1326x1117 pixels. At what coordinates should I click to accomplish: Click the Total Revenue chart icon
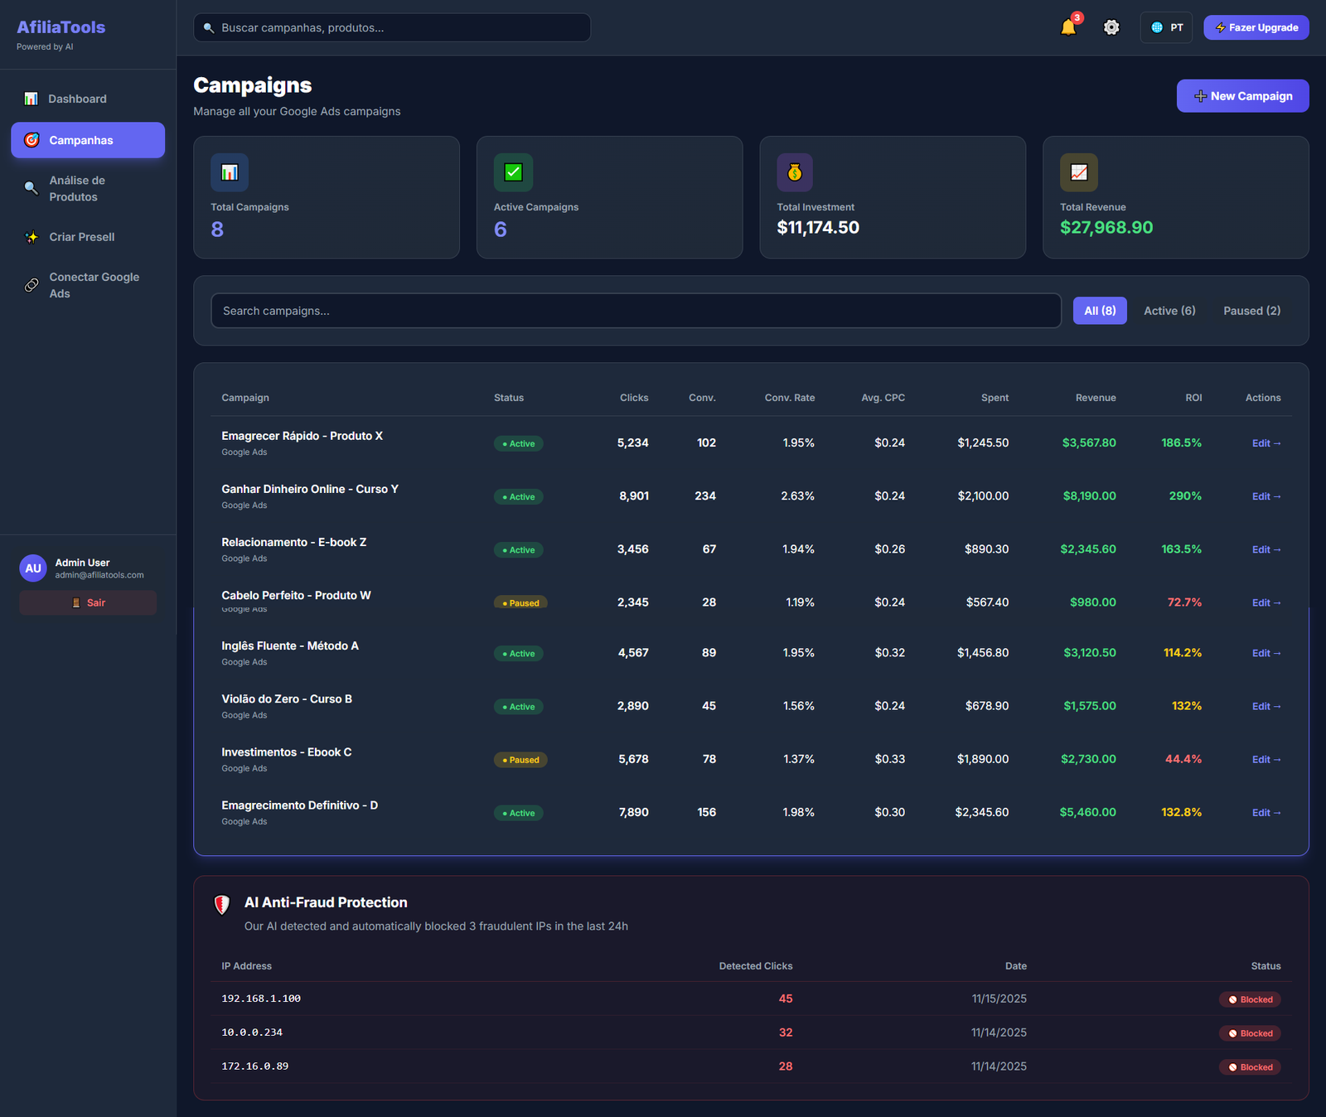(1078, 172)
